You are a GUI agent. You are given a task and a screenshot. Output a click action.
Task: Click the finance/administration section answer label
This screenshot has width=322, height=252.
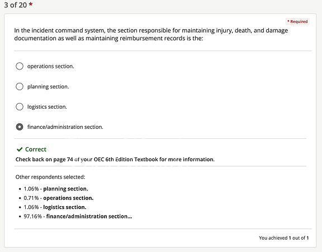point(65,127)
